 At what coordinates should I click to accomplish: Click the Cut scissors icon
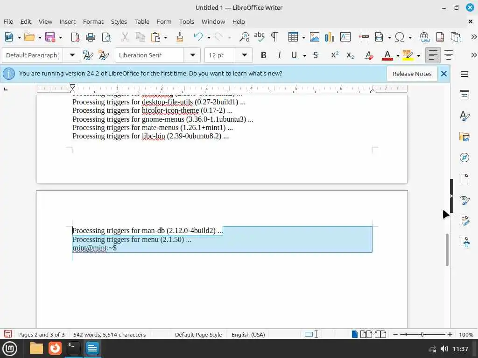[125, 37]
